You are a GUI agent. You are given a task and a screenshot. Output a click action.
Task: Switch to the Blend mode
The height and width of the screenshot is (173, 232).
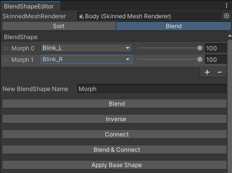coord(173,26)
